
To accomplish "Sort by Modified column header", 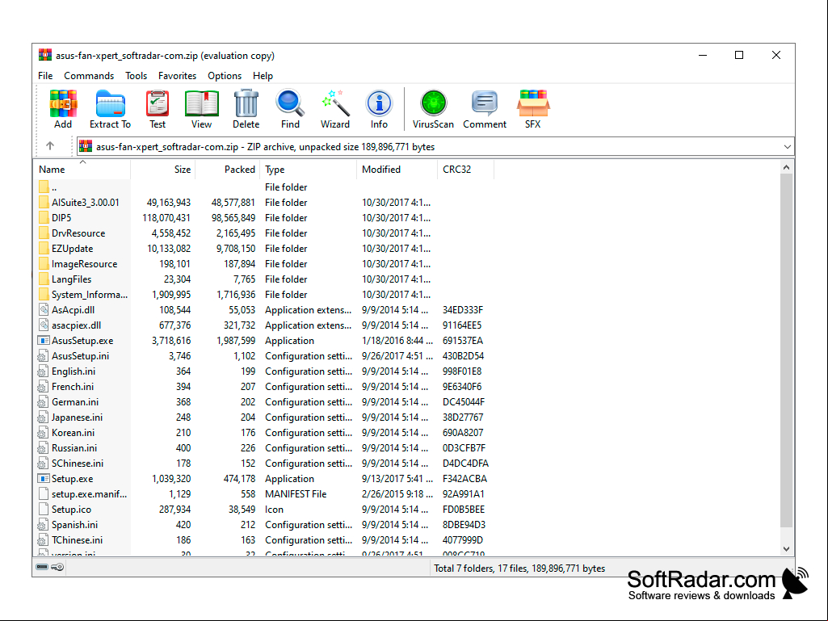I will [x=397, y=169].
